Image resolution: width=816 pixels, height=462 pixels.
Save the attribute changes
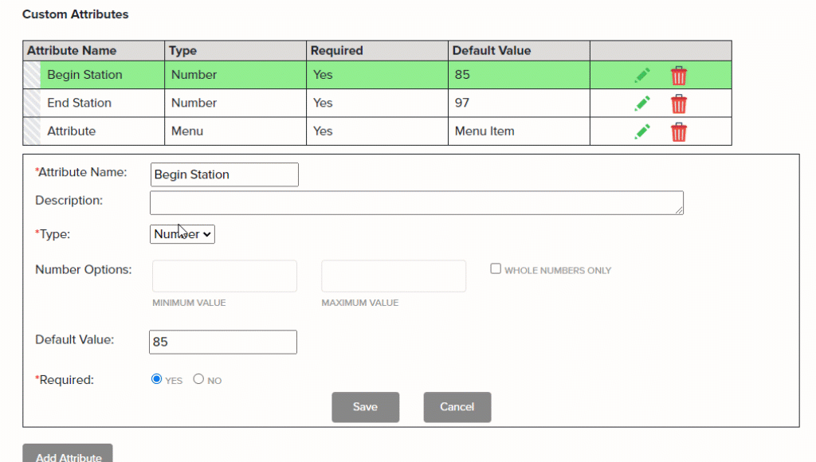tap(365, 406)
